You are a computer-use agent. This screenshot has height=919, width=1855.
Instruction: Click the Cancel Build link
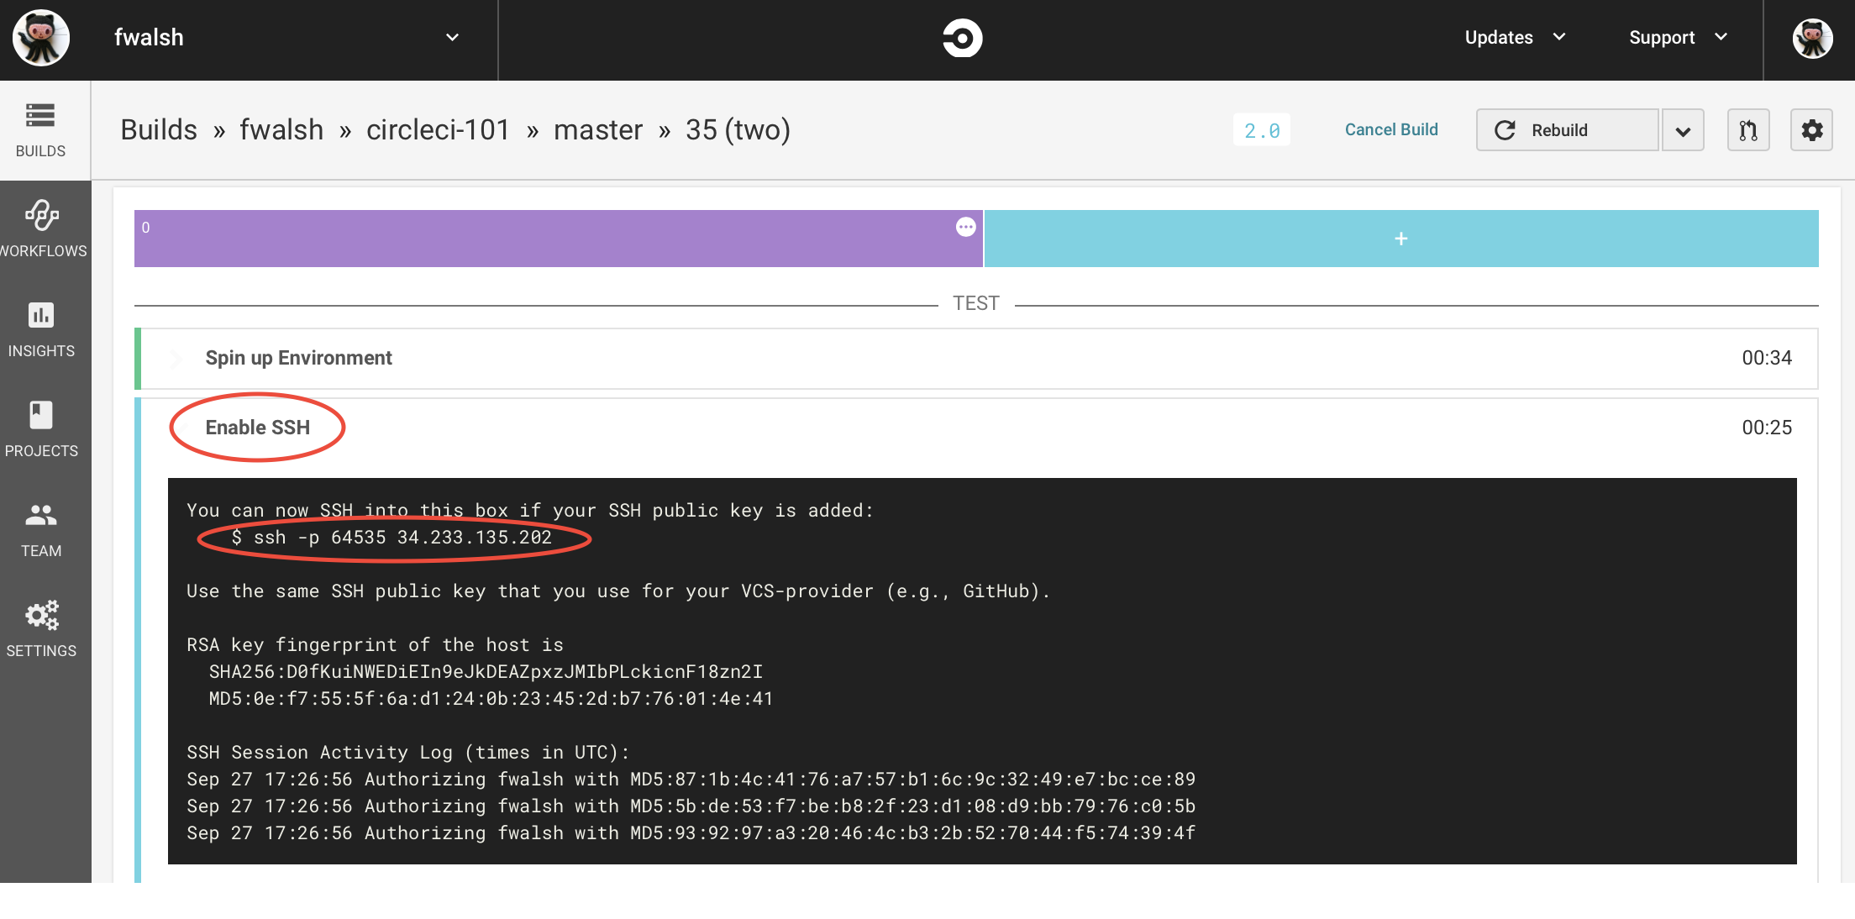point(1391,129)
